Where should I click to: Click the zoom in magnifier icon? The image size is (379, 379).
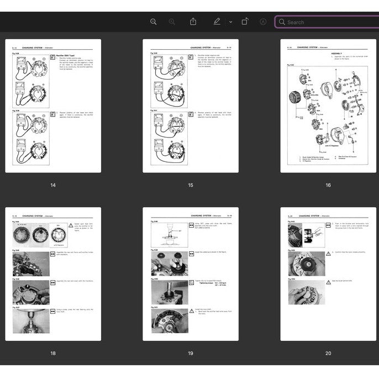(x=172, y=22)
